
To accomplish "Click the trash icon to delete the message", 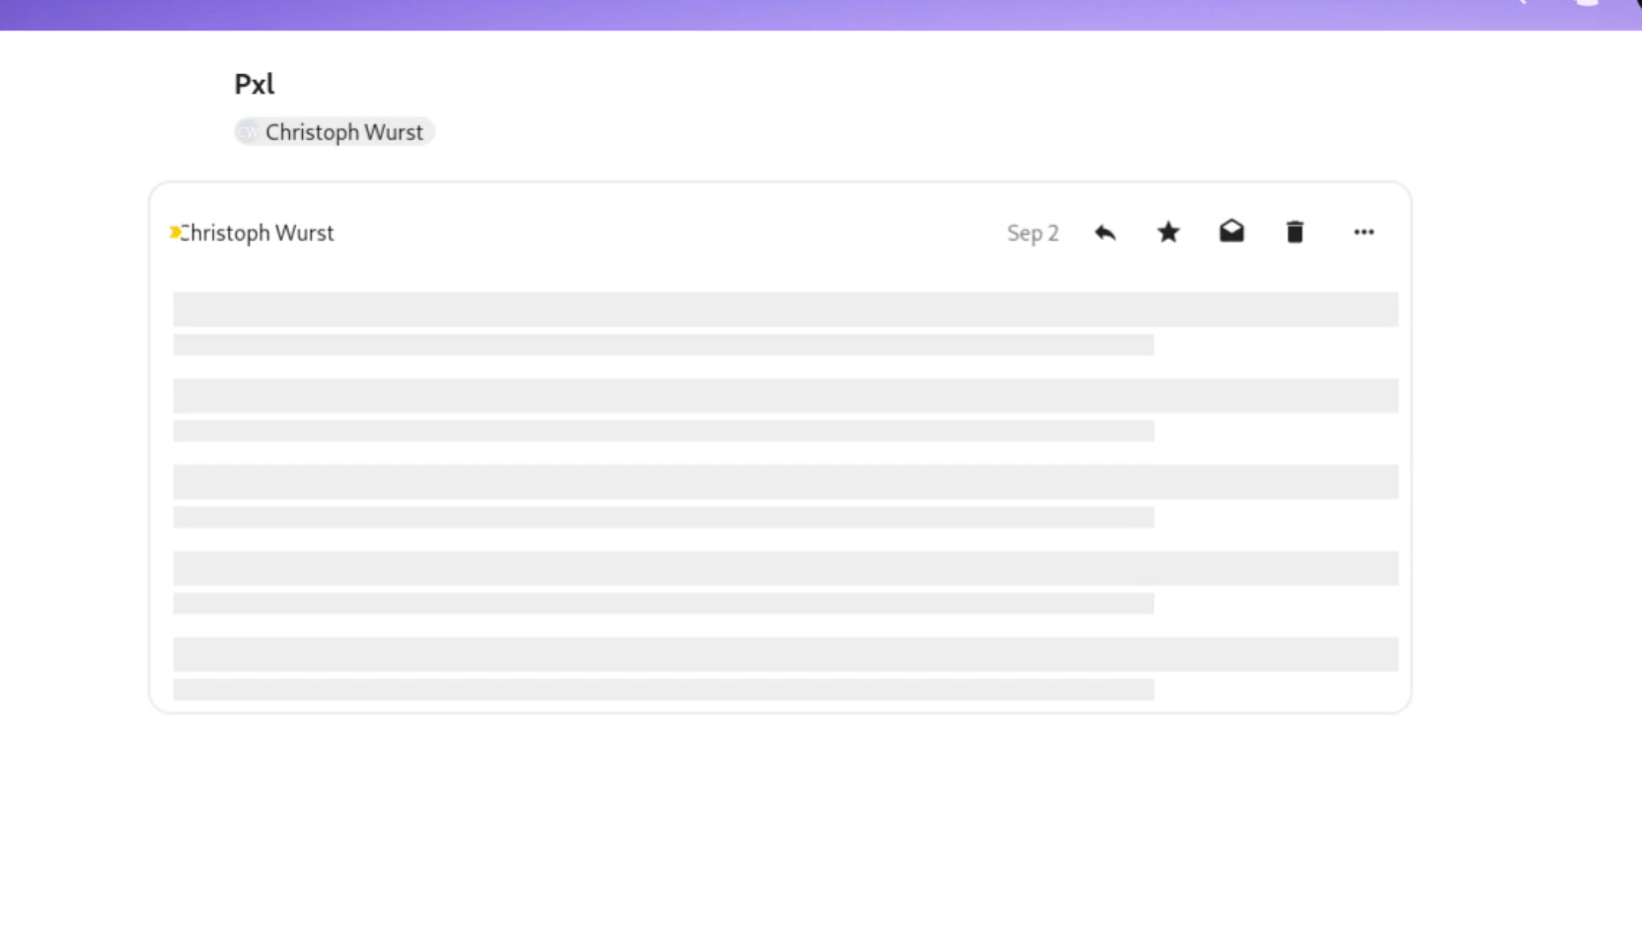I will click(x=1295, y=232).
